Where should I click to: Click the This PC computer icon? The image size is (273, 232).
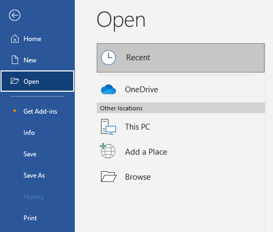[x=108, y=126]
